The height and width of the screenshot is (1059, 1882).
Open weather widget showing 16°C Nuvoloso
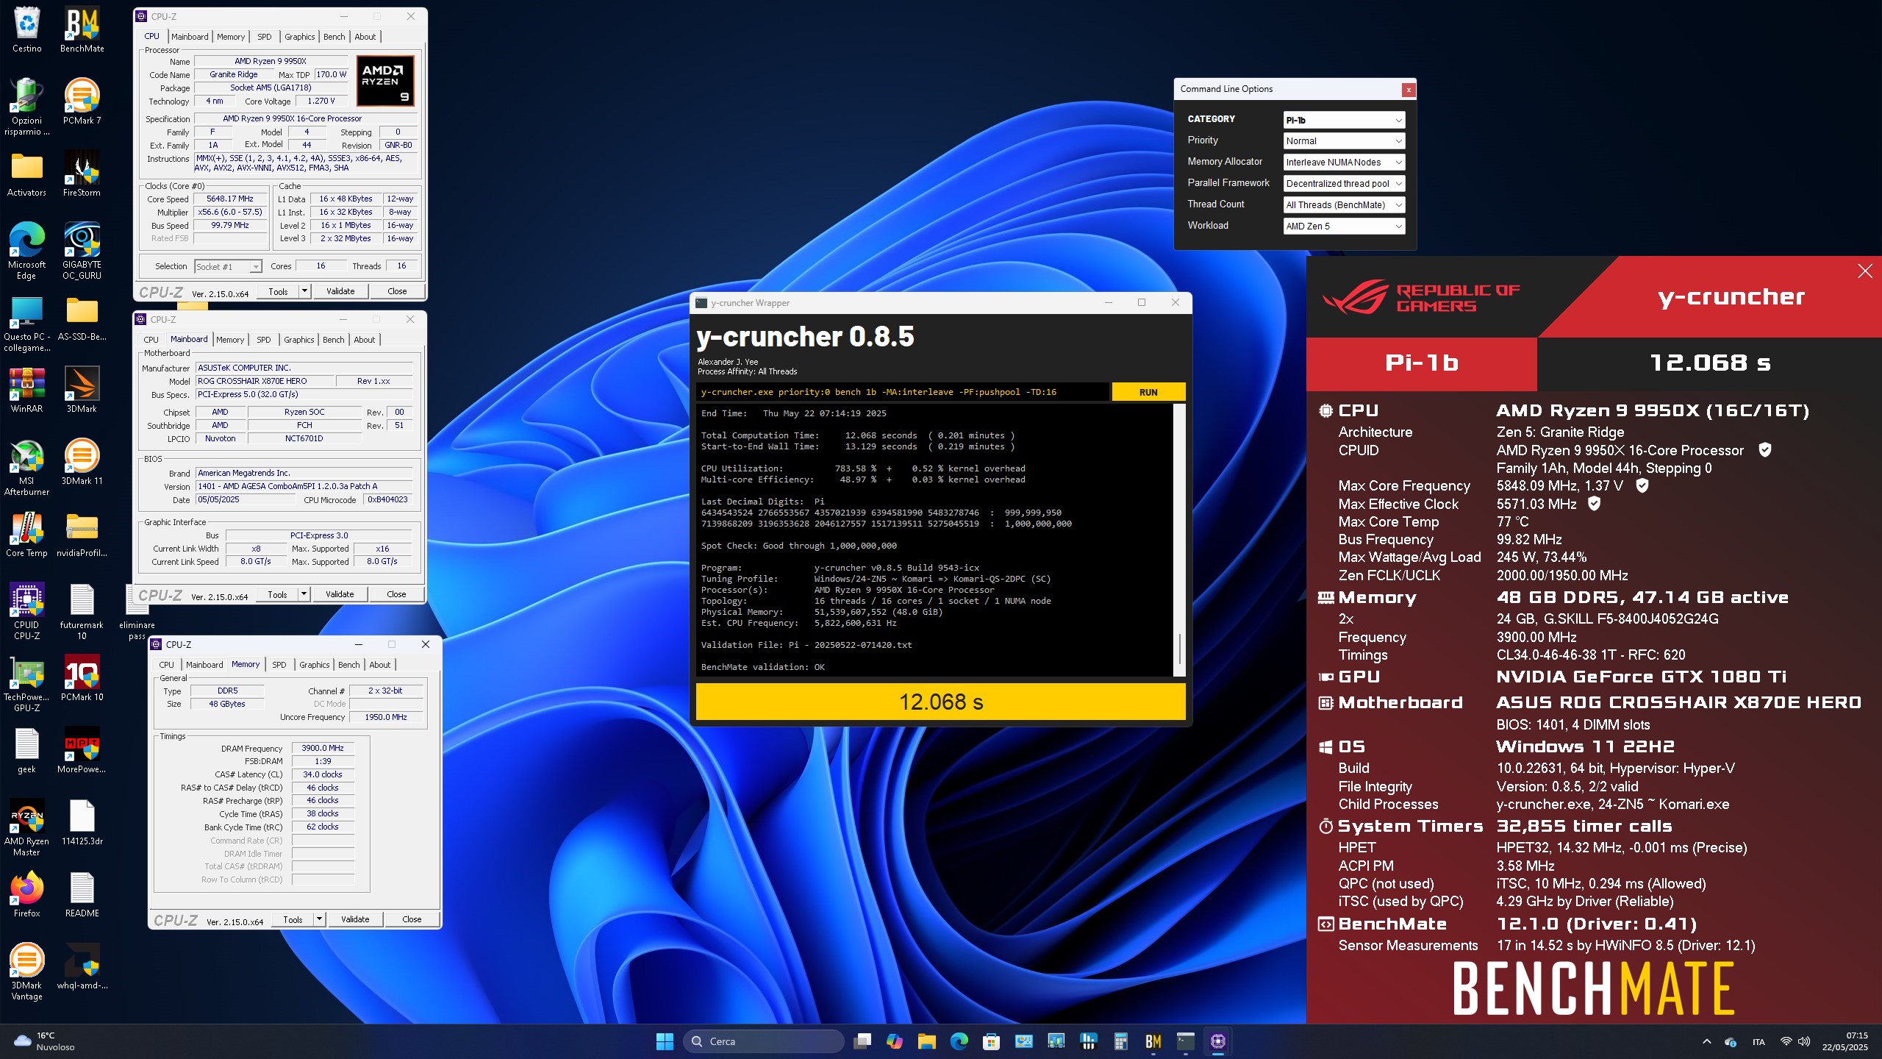[46, 1041]
